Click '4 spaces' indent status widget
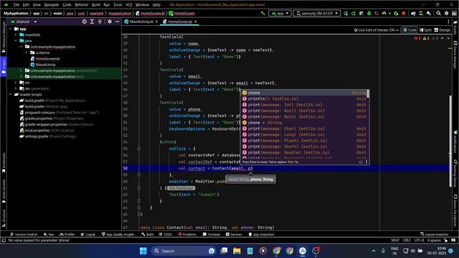The width and height of the screenshot is (459, 258). coord(433,240)
